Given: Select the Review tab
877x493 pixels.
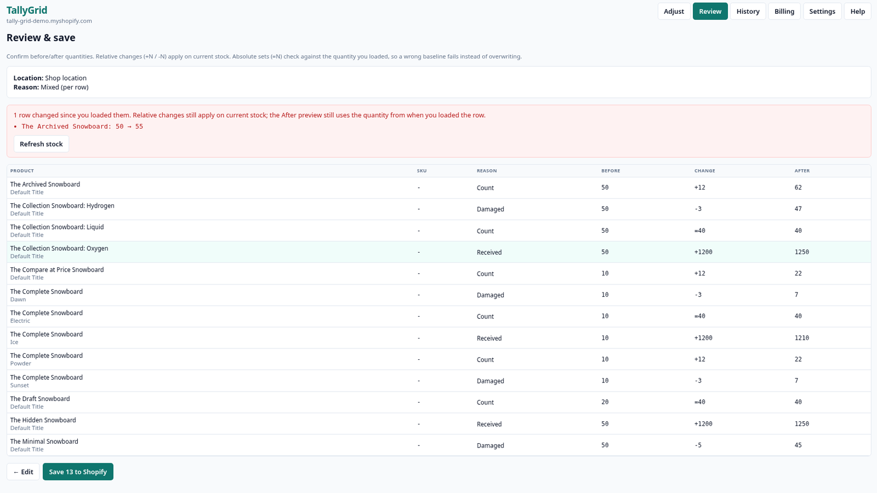Looking at the screenshot, I should (710, 12).
